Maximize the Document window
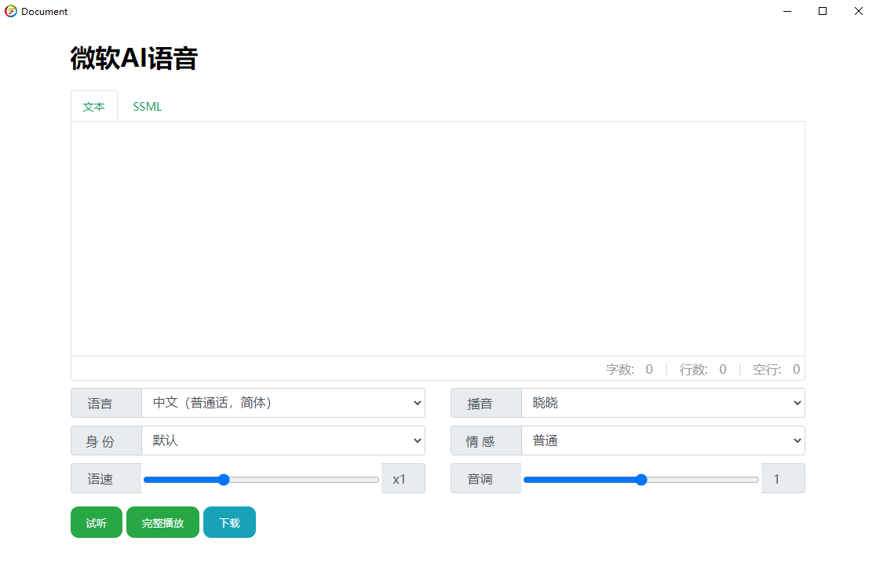The width and height of the screenshot is (876, 563). click(x=823, y=11)
